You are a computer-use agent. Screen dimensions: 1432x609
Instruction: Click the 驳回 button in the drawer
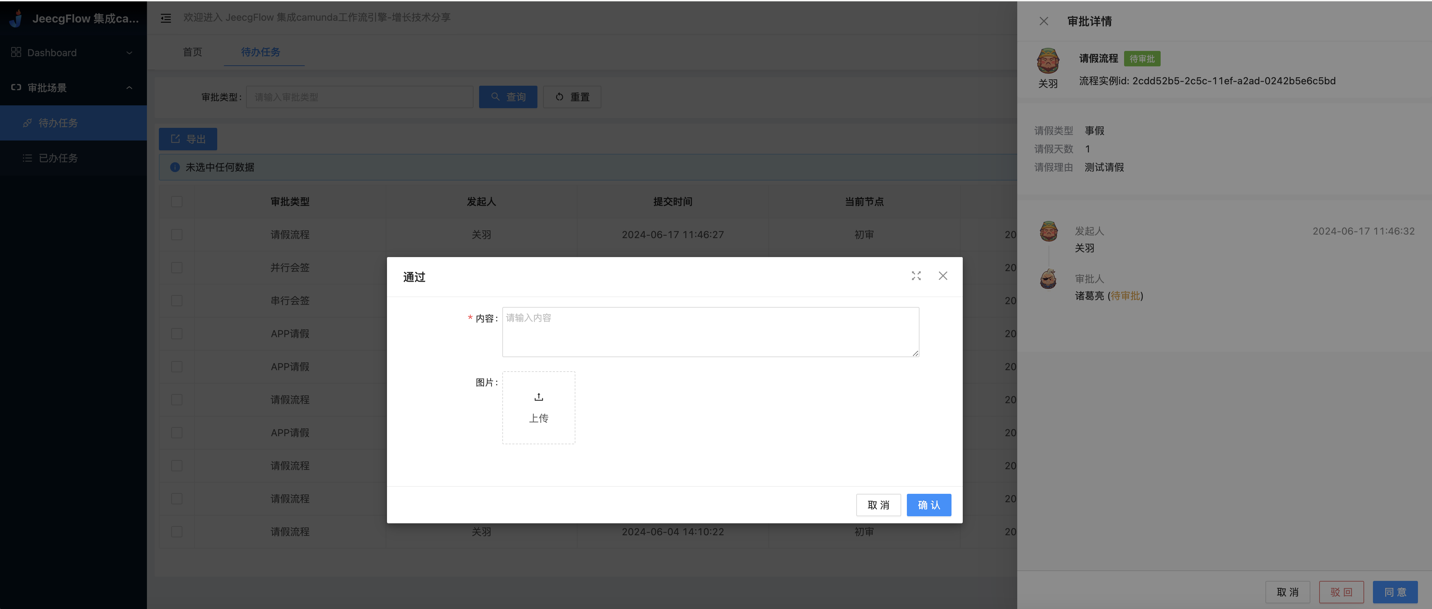tap(1341, 592)
